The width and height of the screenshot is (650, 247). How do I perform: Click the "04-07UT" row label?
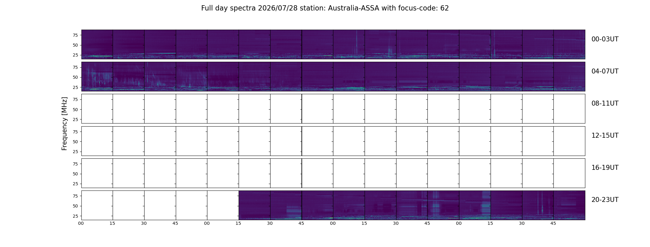click(605, 71)
